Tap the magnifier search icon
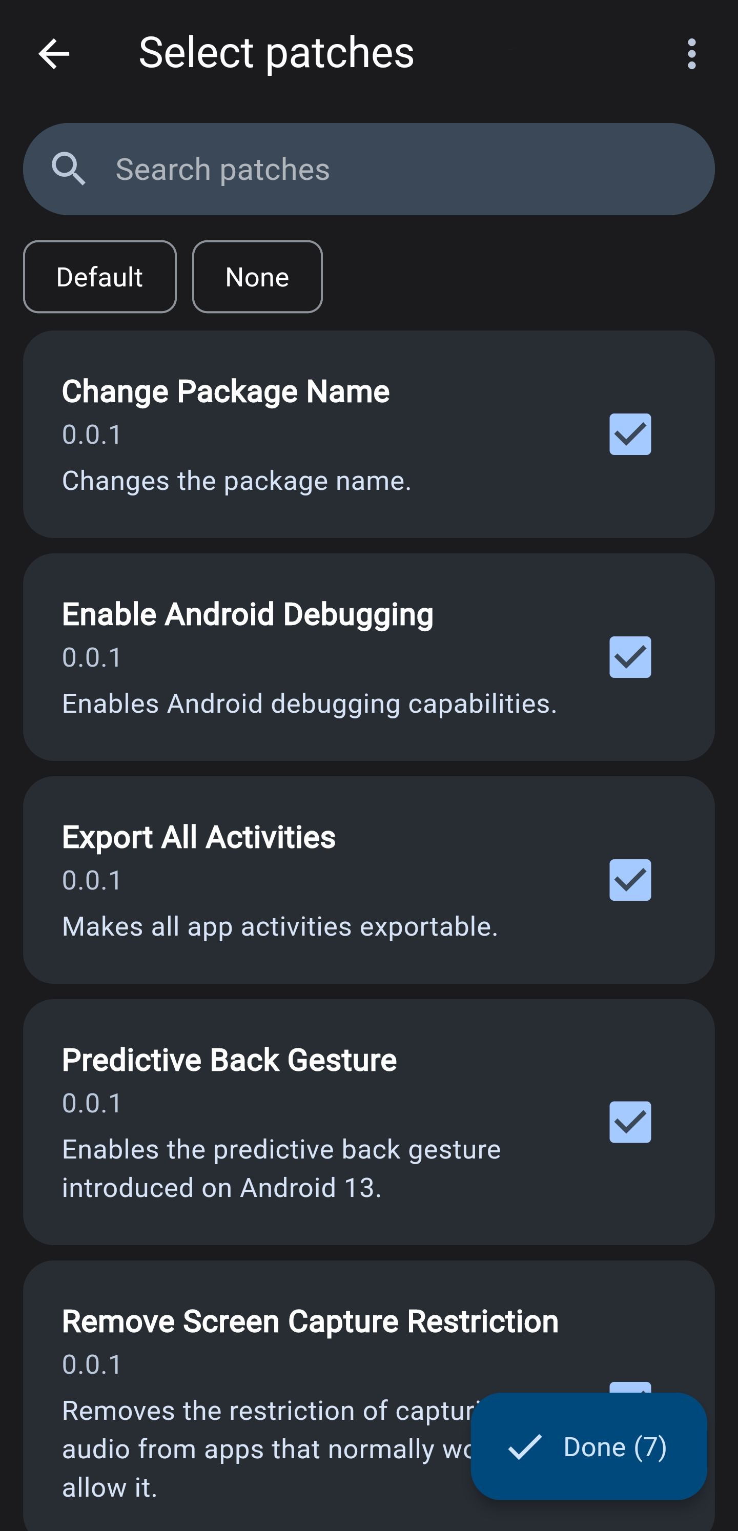The width and height of the screenshot is (738, 1531). pos(68,169)
